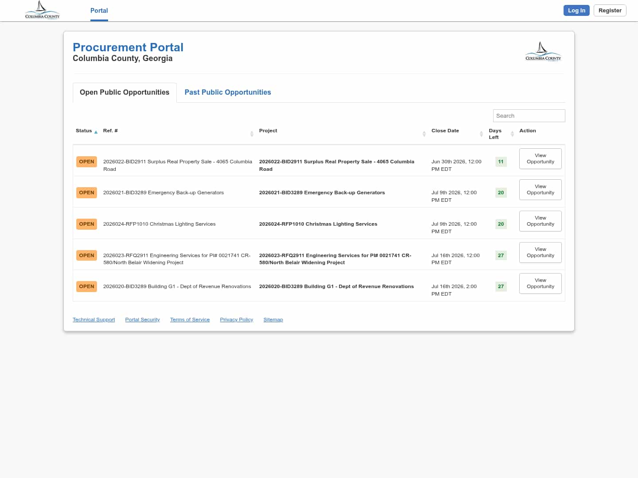Click Ref. # text '2026022-BID2911 Surplus Real Property Sale'
The image size is (638, 478).
178,165
